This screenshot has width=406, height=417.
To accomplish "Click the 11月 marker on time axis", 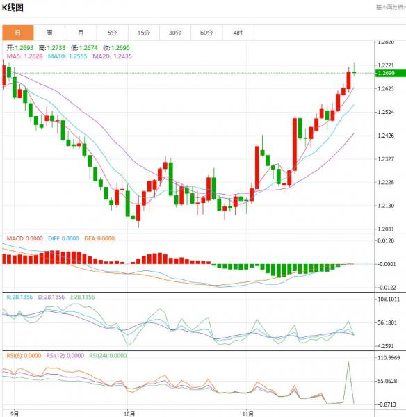I will 248,414.
